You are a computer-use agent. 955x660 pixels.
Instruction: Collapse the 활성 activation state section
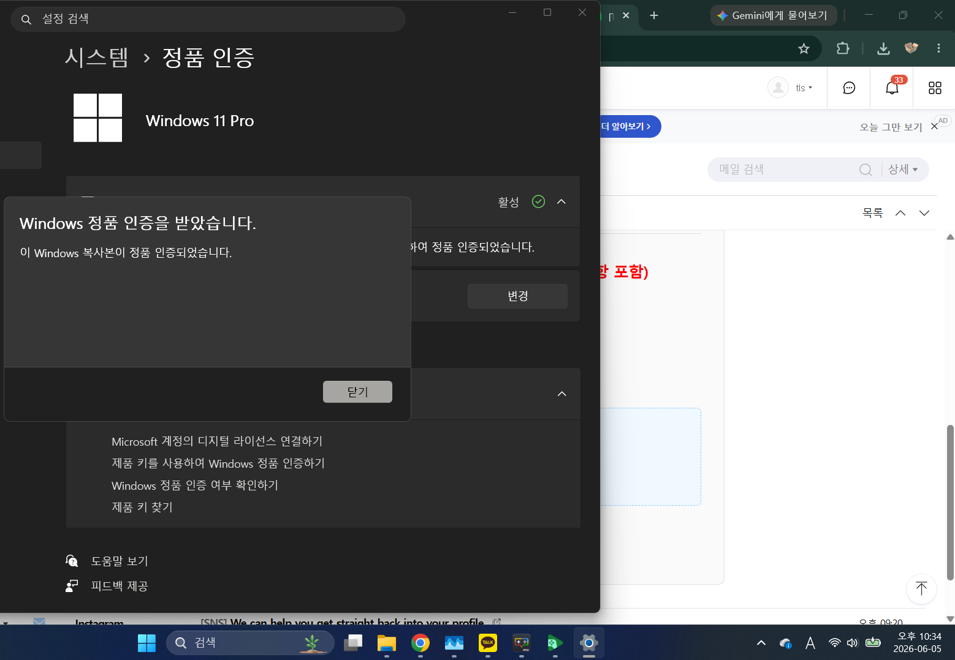[561, 201]
